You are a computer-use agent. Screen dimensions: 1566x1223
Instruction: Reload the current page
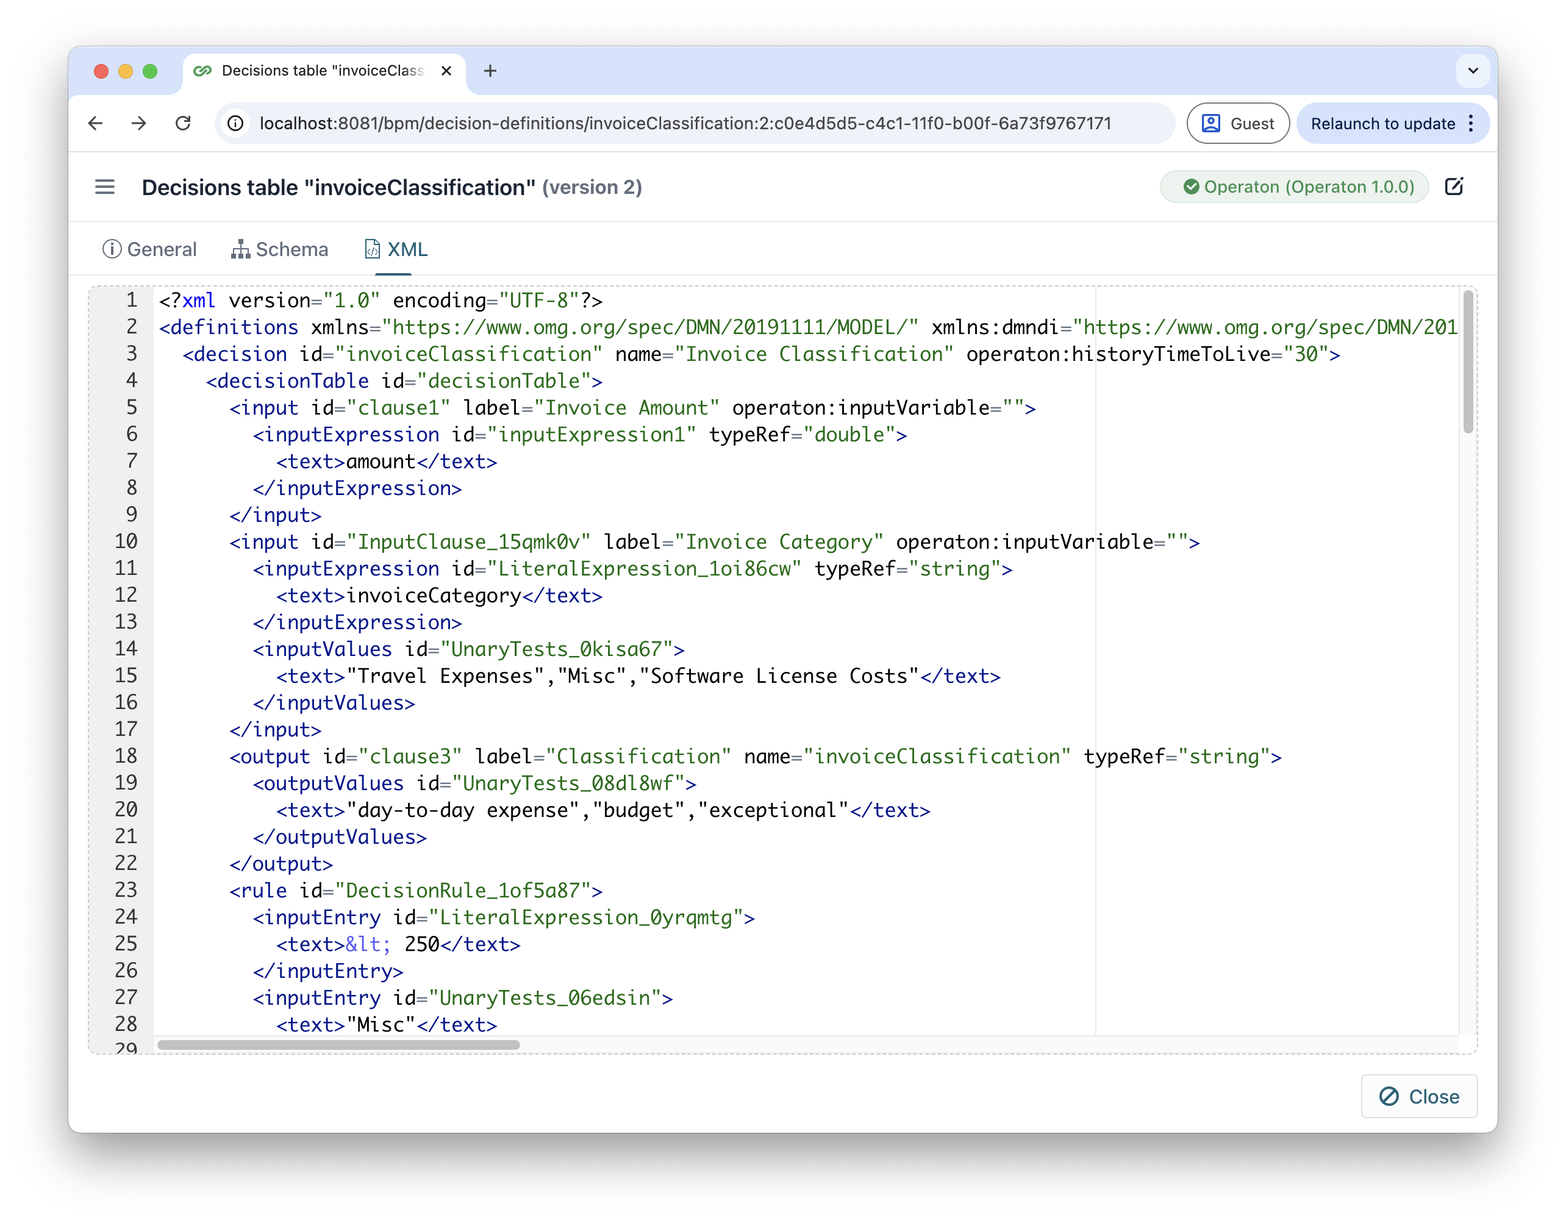184,123
